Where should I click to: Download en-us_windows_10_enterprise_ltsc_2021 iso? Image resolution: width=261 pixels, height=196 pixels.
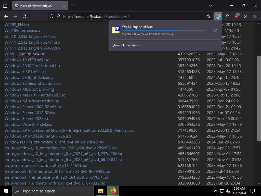click(x=61, y=148)
